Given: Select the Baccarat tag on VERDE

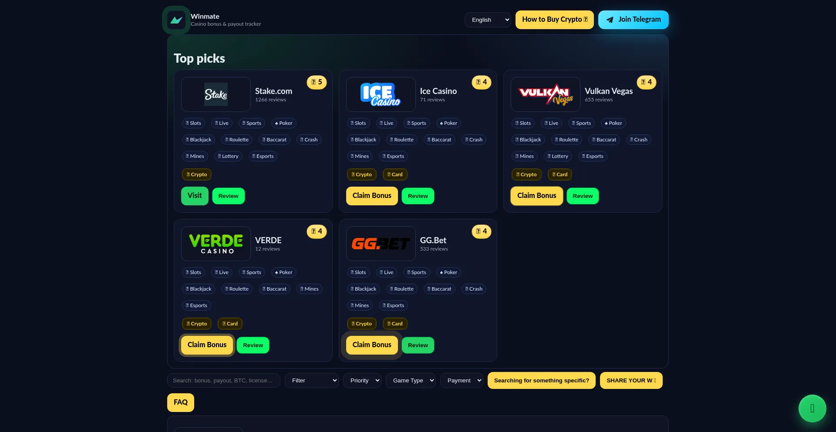Looking at the screenshot, I should coord(274,289).
